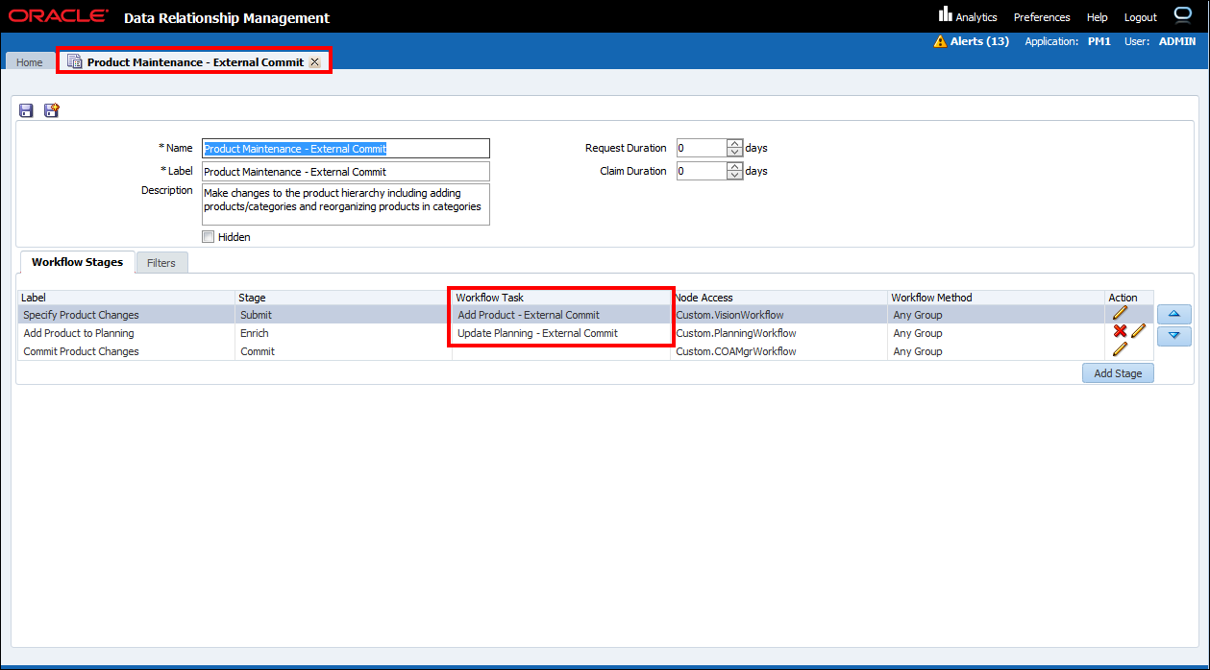Edit the Commit Product Changes stage pencil
Viewport: 1210px width, 670px height.
coord(1120,349)
